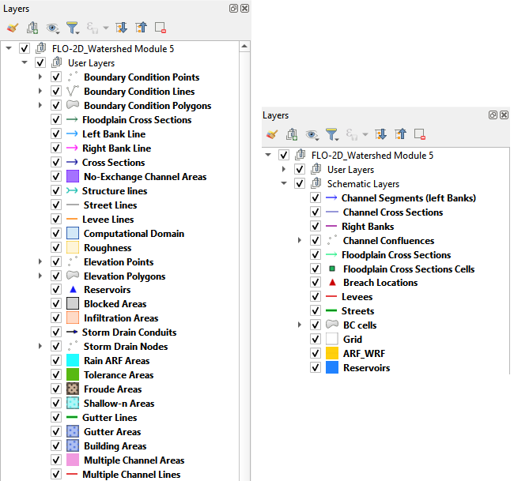Open Manage Map Themes eye icon, left panel
The width and height of the screenshot is (514, 481).
point(53,28)
